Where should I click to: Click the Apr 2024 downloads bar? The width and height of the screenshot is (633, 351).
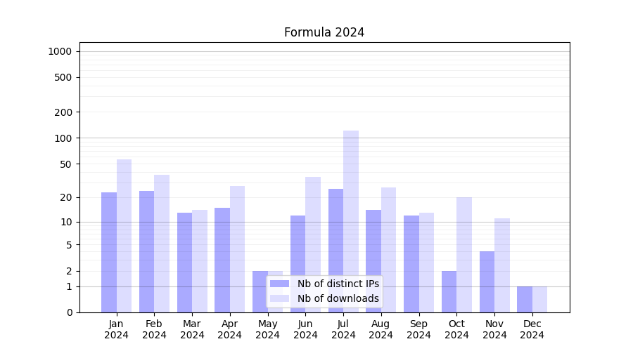(237, 249)
